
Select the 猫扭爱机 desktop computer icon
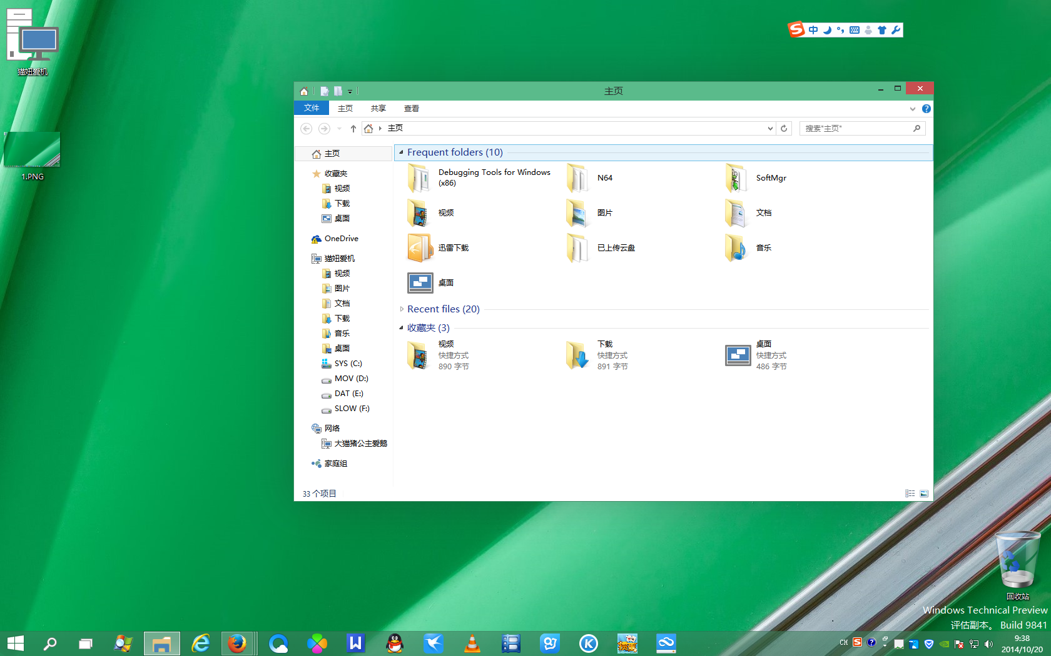click(x=33, y=42)
